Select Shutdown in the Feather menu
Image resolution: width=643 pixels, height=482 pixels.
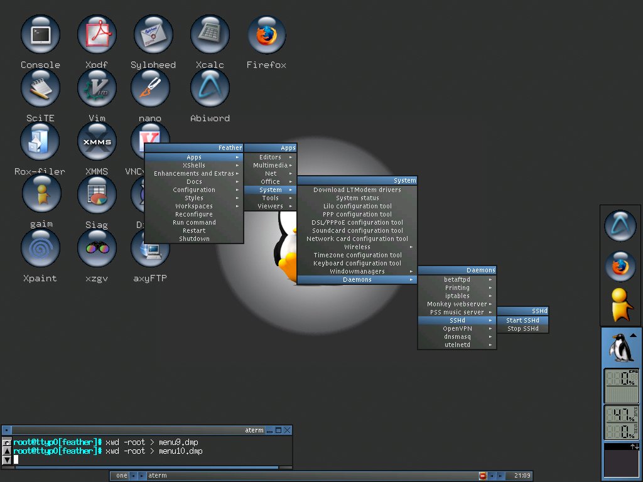pos(194,238)
